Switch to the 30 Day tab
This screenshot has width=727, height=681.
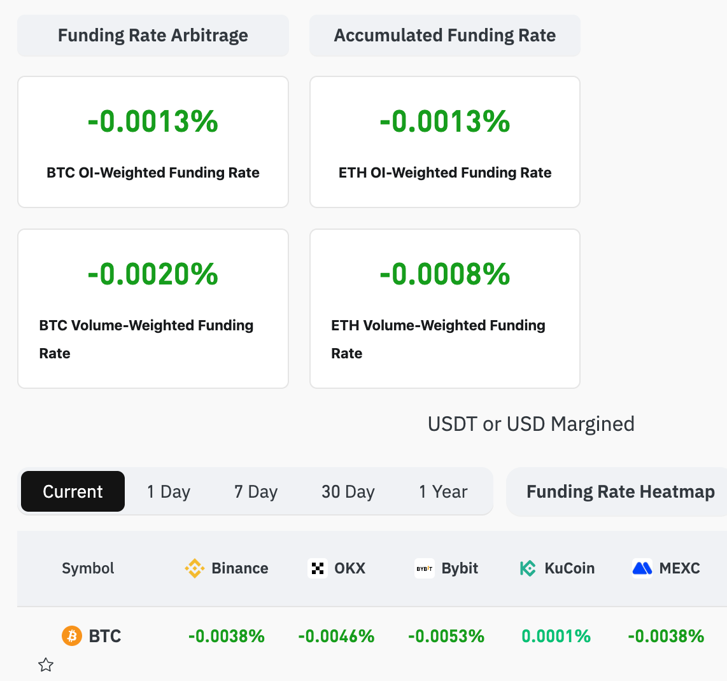[x=348, y=491]
